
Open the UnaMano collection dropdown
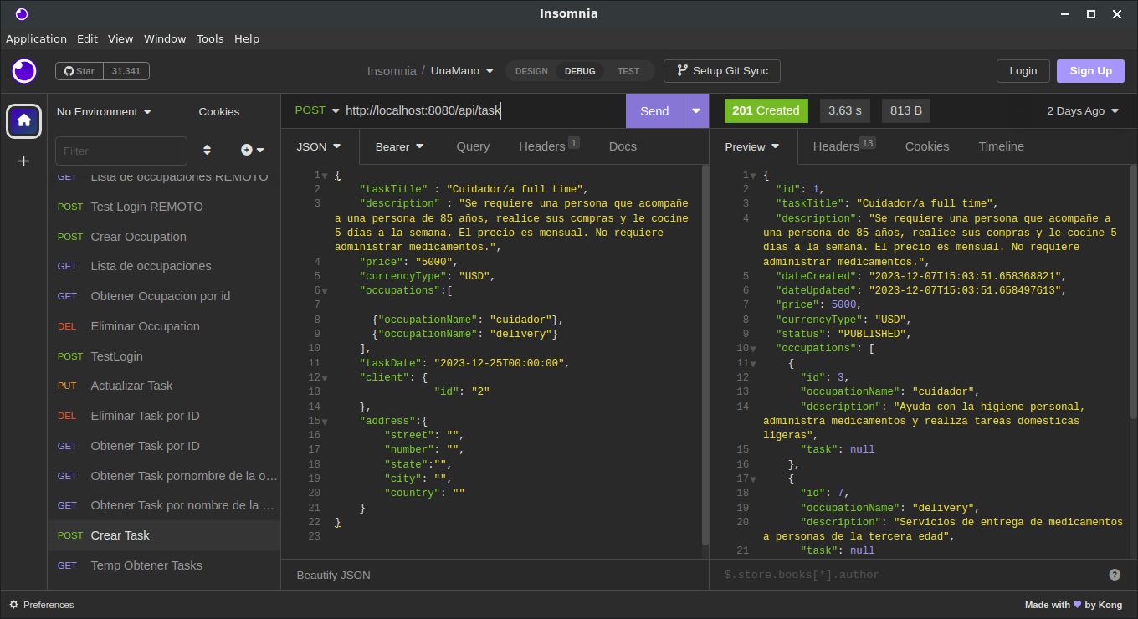(463, 71)
